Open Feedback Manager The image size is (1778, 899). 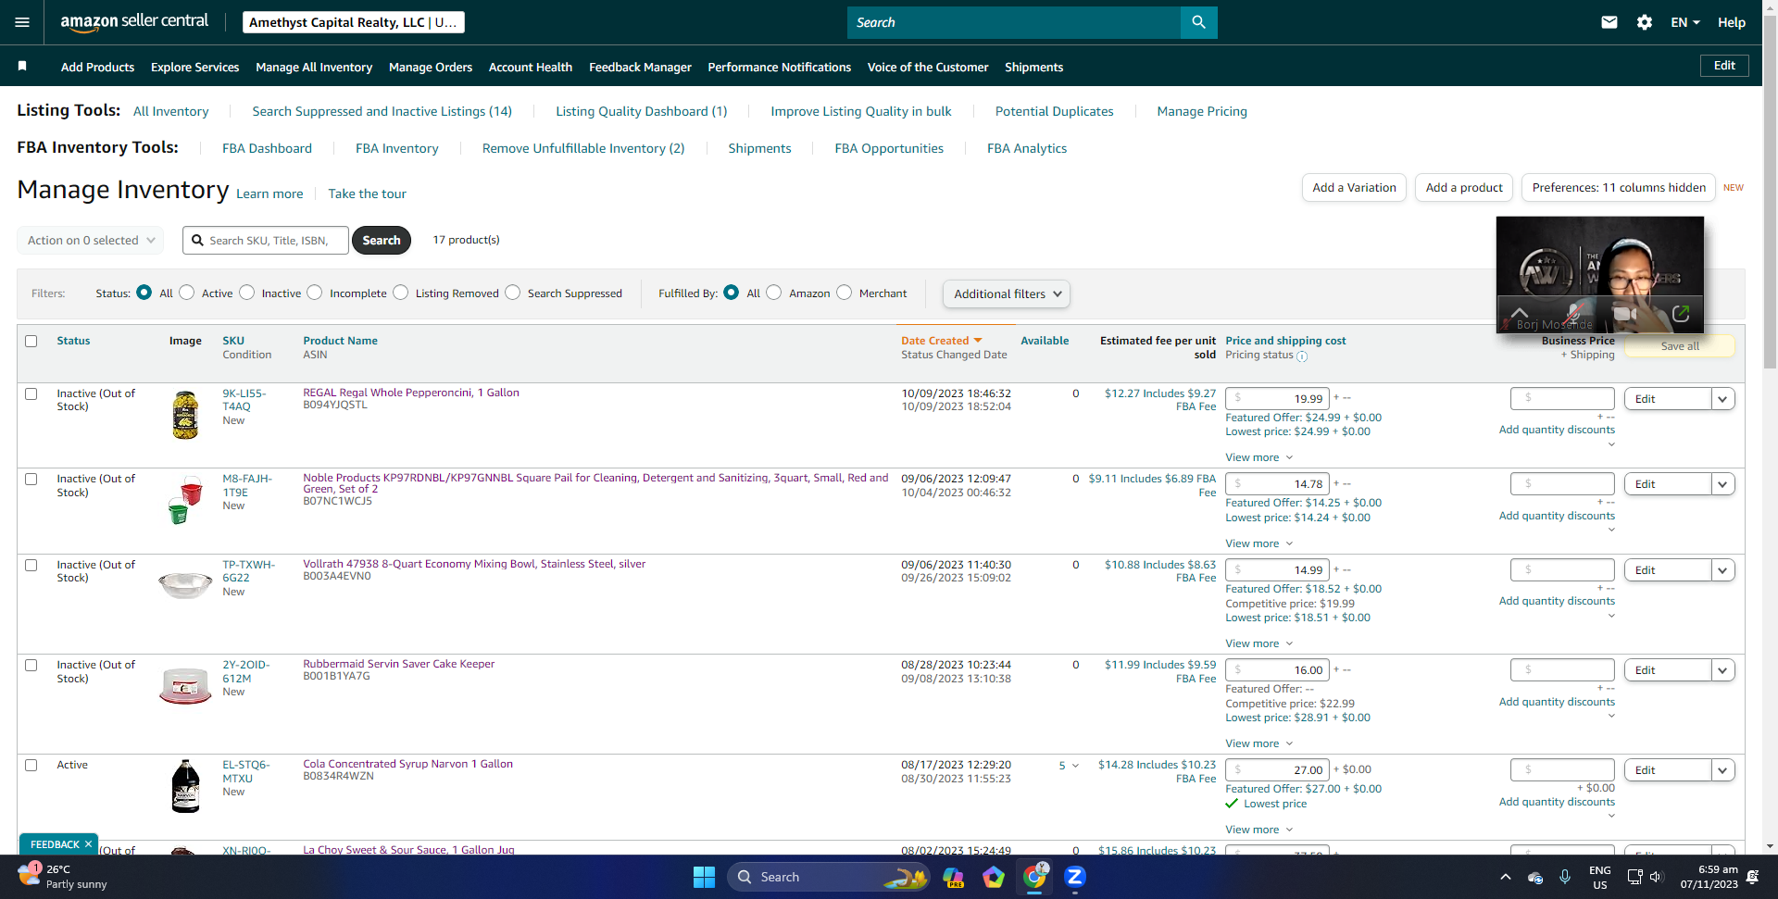[640, 67]
